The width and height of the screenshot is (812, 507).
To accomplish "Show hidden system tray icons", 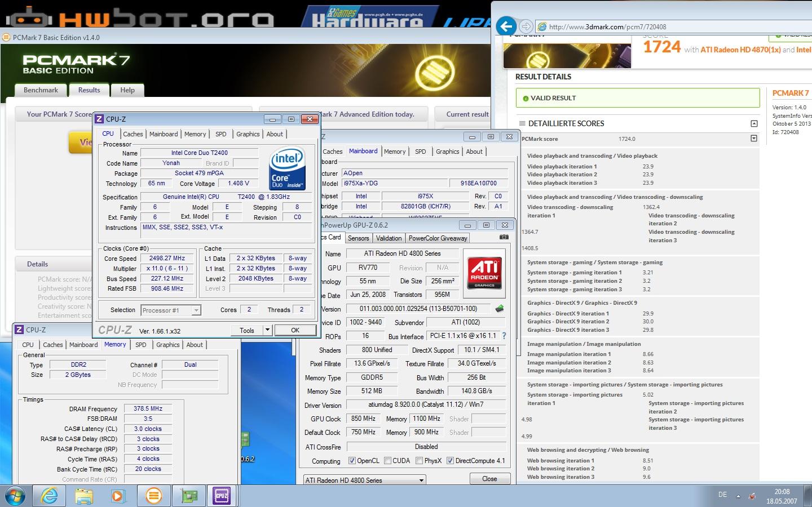I will (738, 496).
